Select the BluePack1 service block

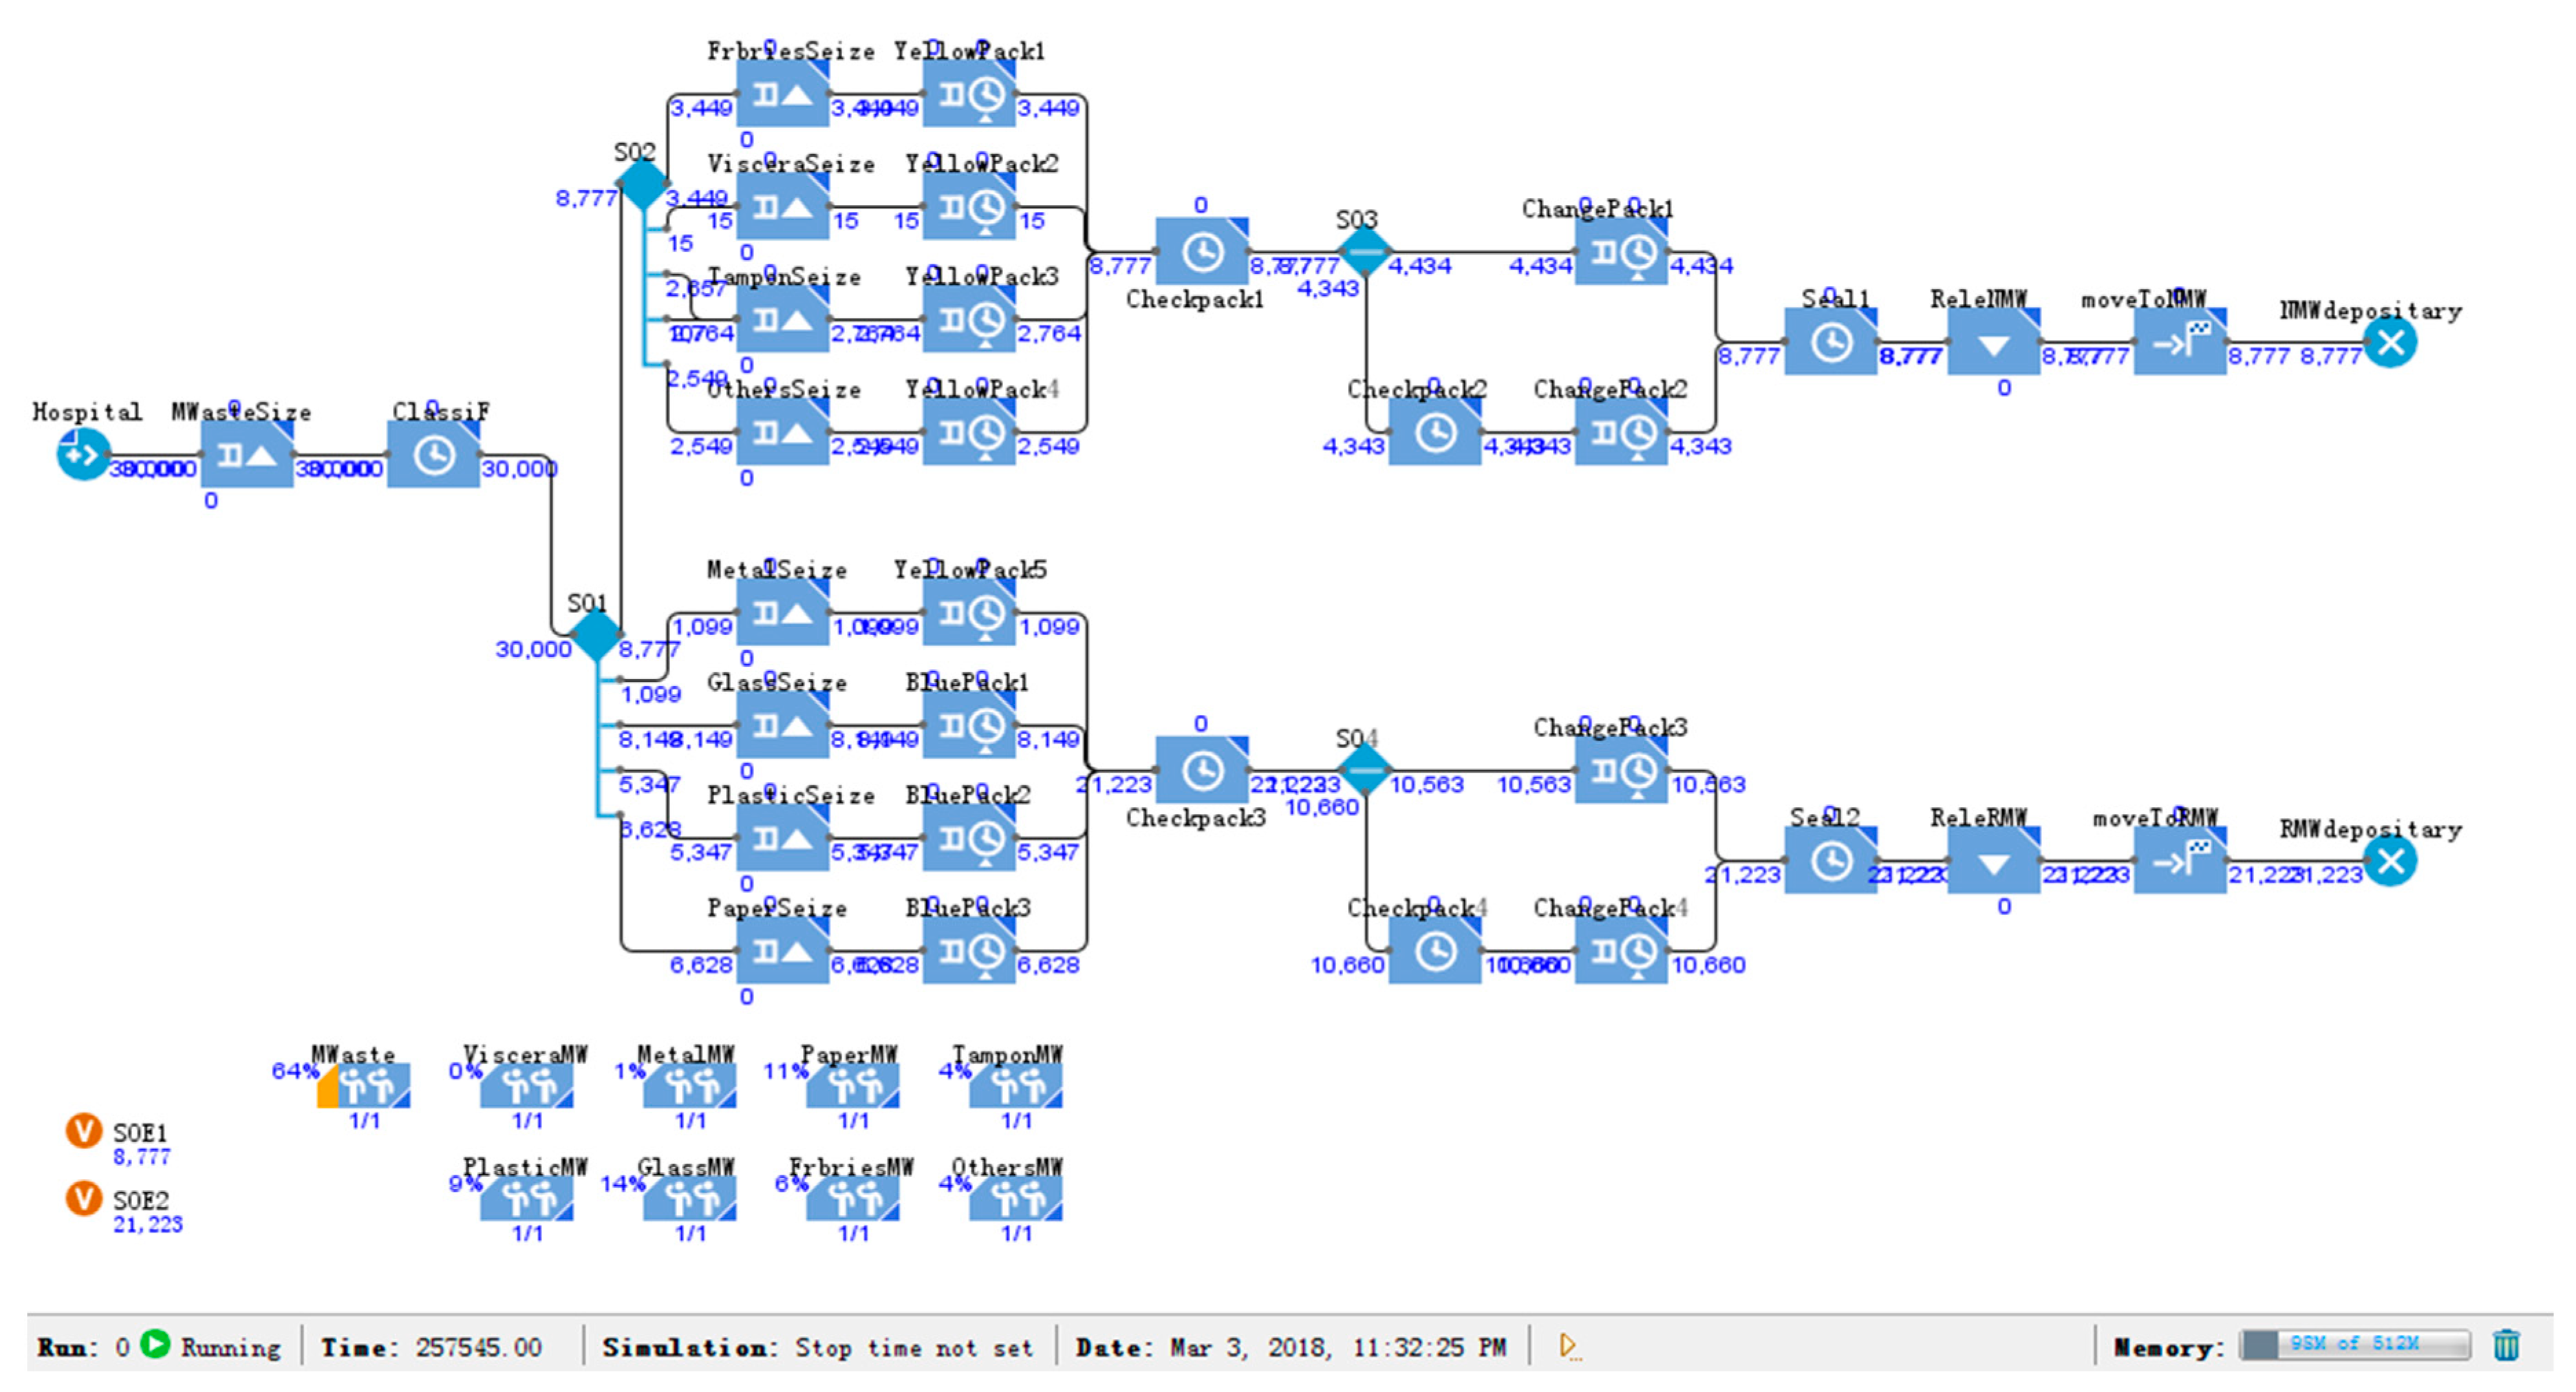[x=969, y=725]
